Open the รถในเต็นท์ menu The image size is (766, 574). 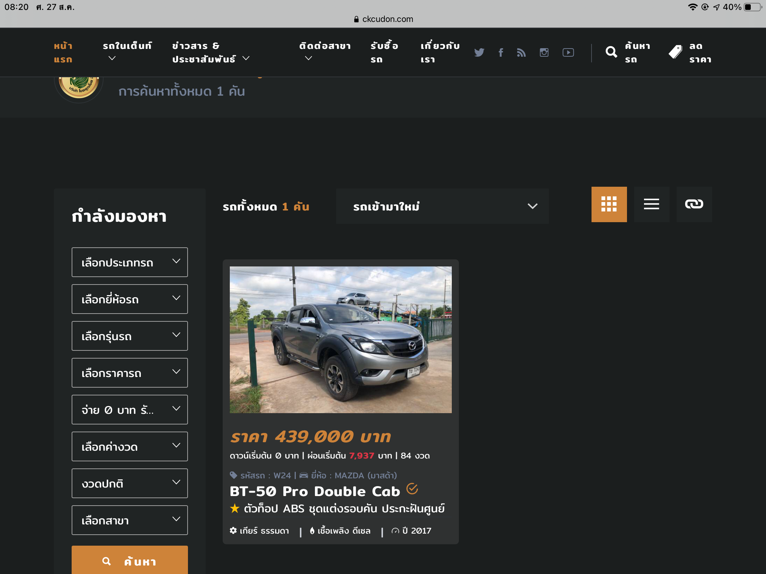(127, 46)
